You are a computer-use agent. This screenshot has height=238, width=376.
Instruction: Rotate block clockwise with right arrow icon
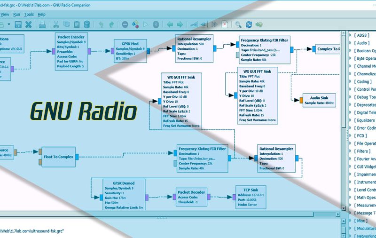(180, 24)
